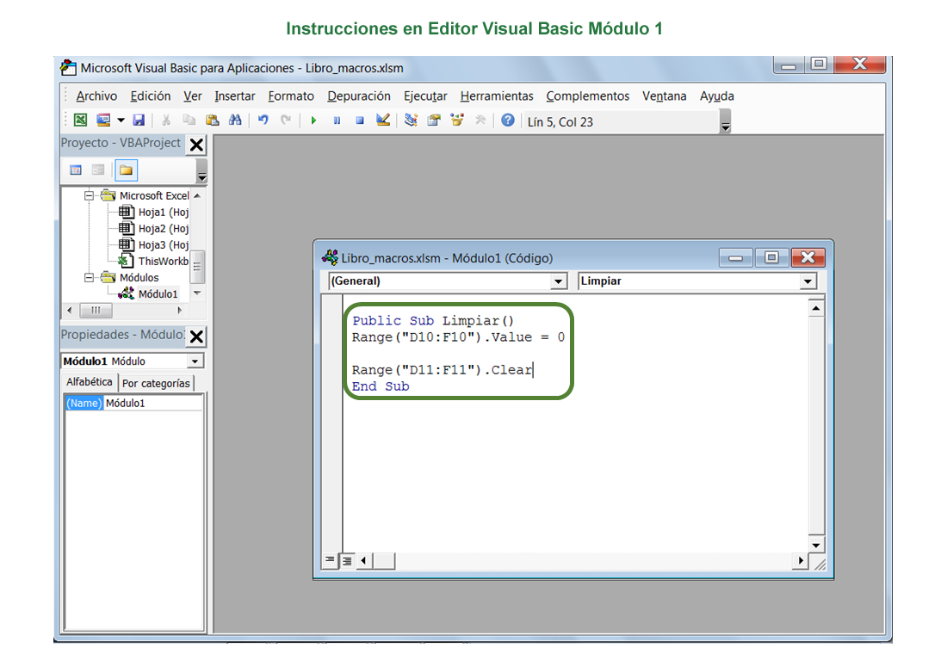Open the Edición menu
947x648 pixels.
[x=151, y=96]
